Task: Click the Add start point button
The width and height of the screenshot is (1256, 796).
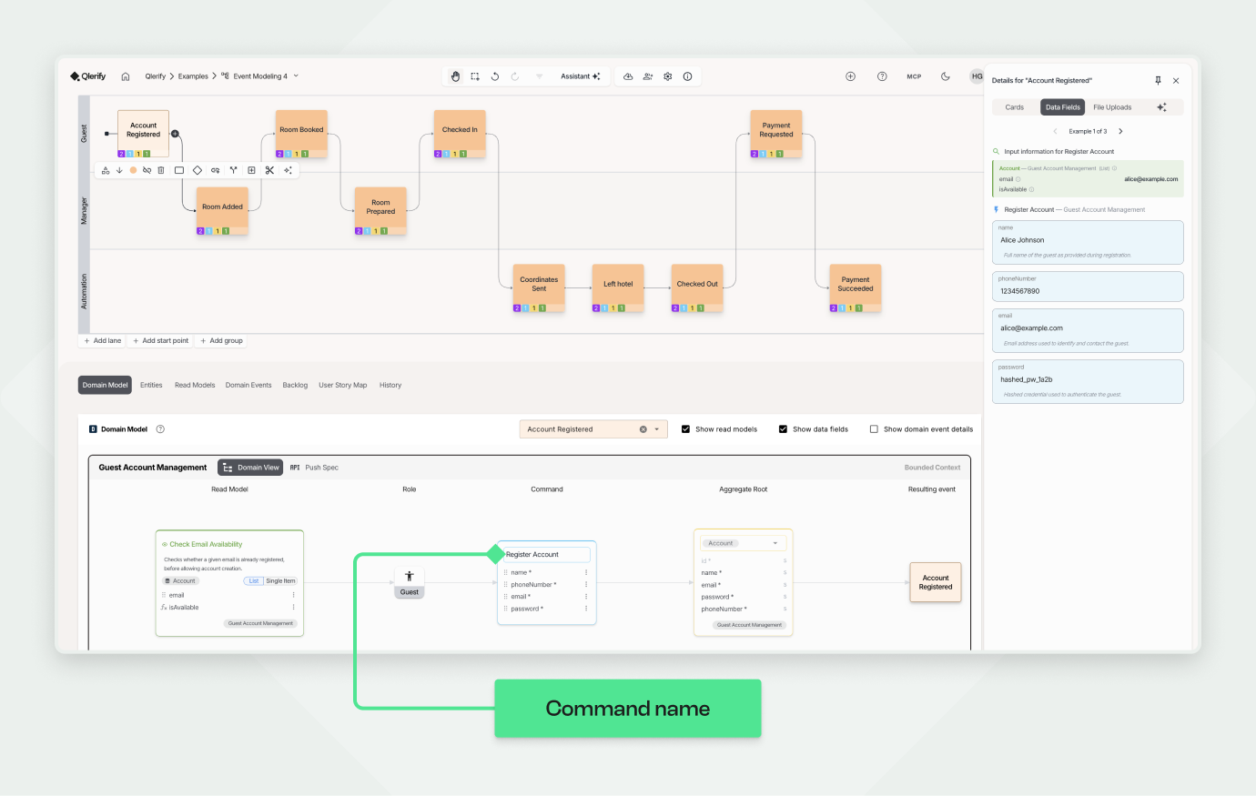Action: pyautogui.click(x=160, y=341)
